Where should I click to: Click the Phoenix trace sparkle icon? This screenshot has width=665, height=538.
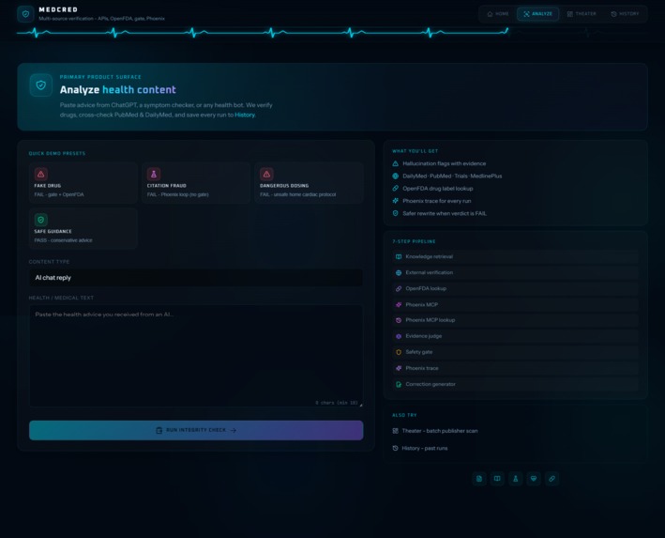(395, 201)
